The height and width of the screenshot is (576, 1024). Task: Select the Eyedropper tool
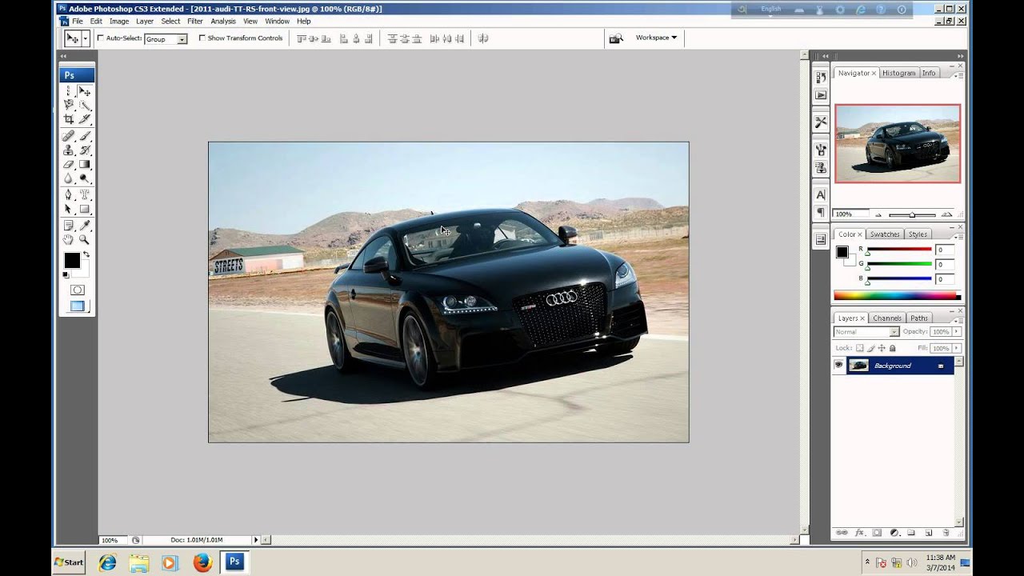click(x=85, y=226)
